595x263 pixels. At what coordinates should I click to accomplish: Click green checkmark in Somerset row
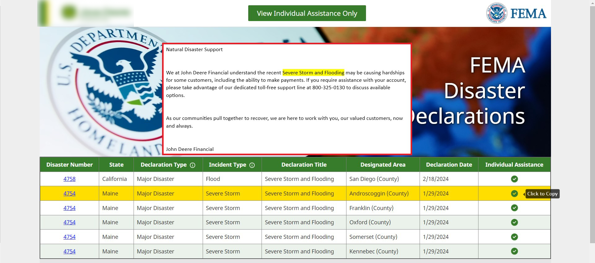pos(514,237)
